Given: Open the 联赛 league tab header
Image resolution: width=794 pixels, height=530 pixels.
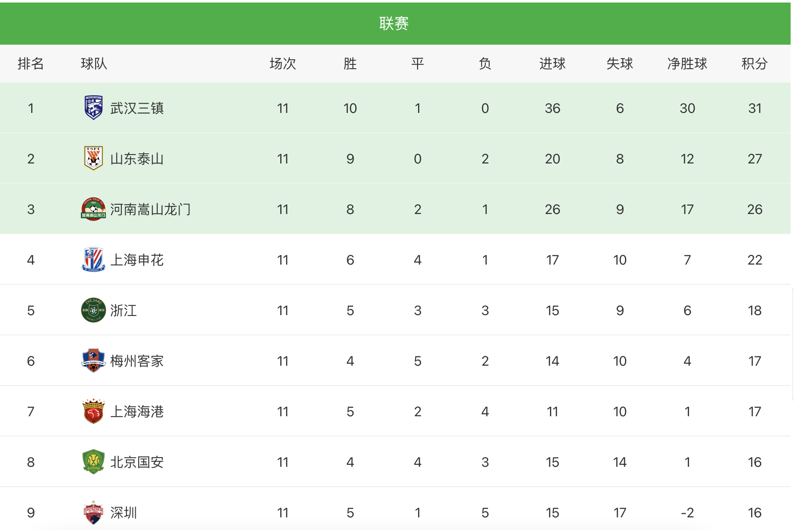Looking at the screenshot, I should point(394,24).
